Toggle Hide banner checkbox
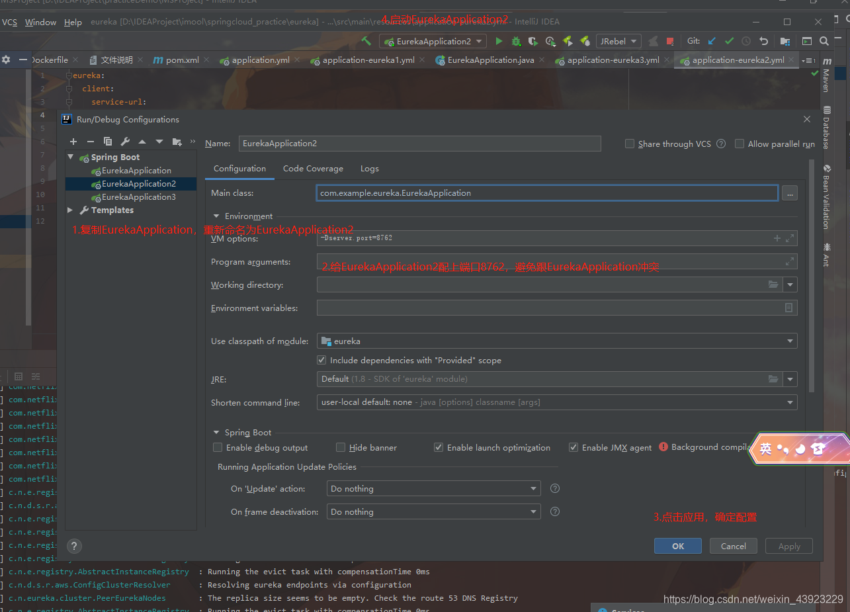The image size is (850, 612). (341, 447)
